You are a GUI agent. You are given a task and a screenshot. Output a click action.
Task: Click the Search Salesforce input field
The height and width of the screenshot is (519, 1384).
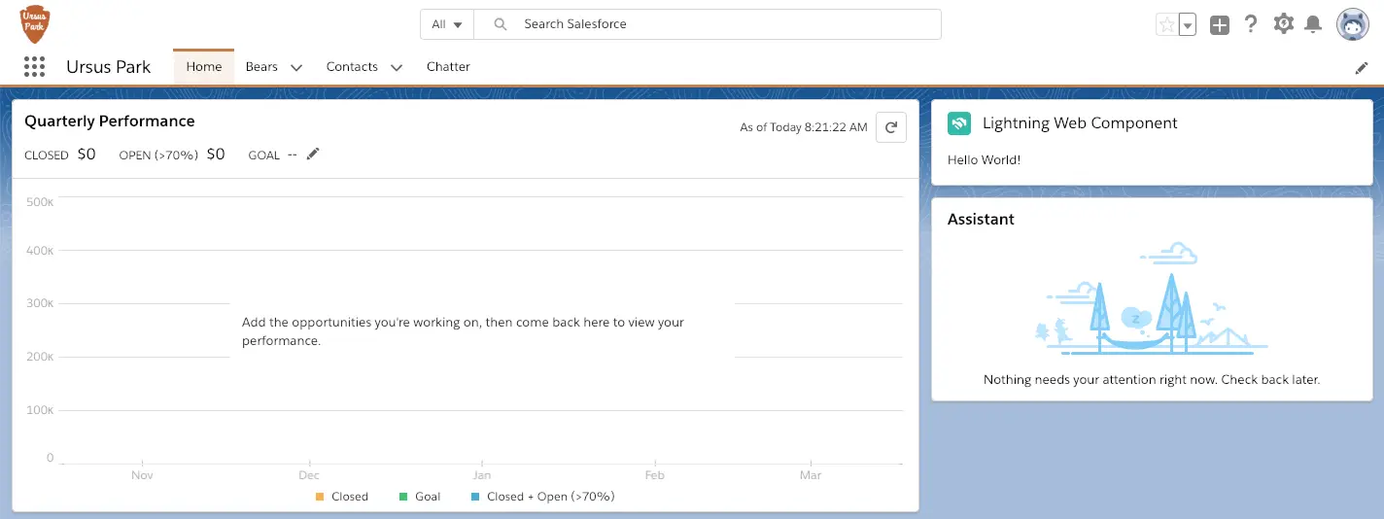[x=708, y=24]
